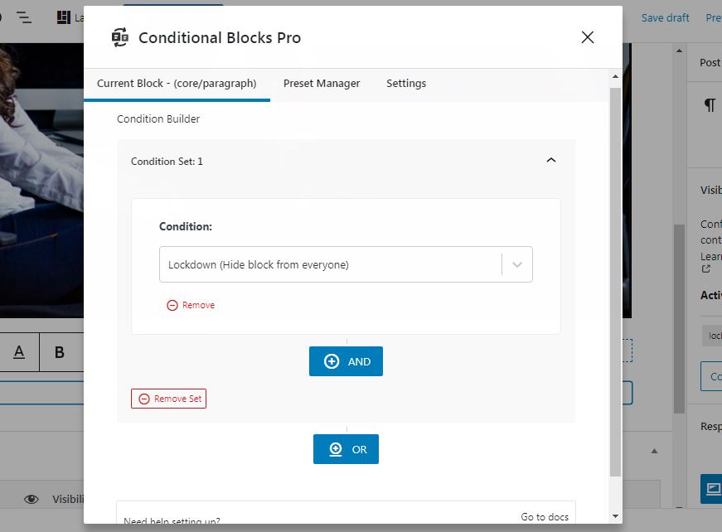Viewport: 722px width, 532px height.
Task: Click the desktop preview icon in sidebar
Action: (x=712, y=488)
